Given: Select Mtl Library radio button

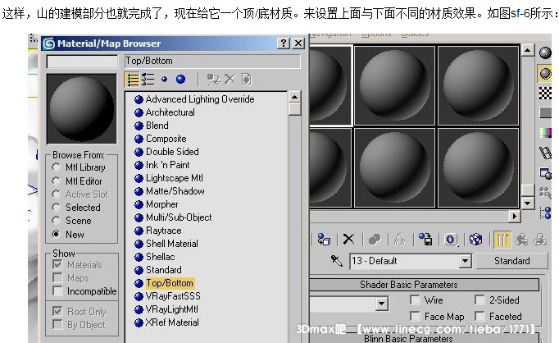Looking at the screenshot, I should click(56, 167).
